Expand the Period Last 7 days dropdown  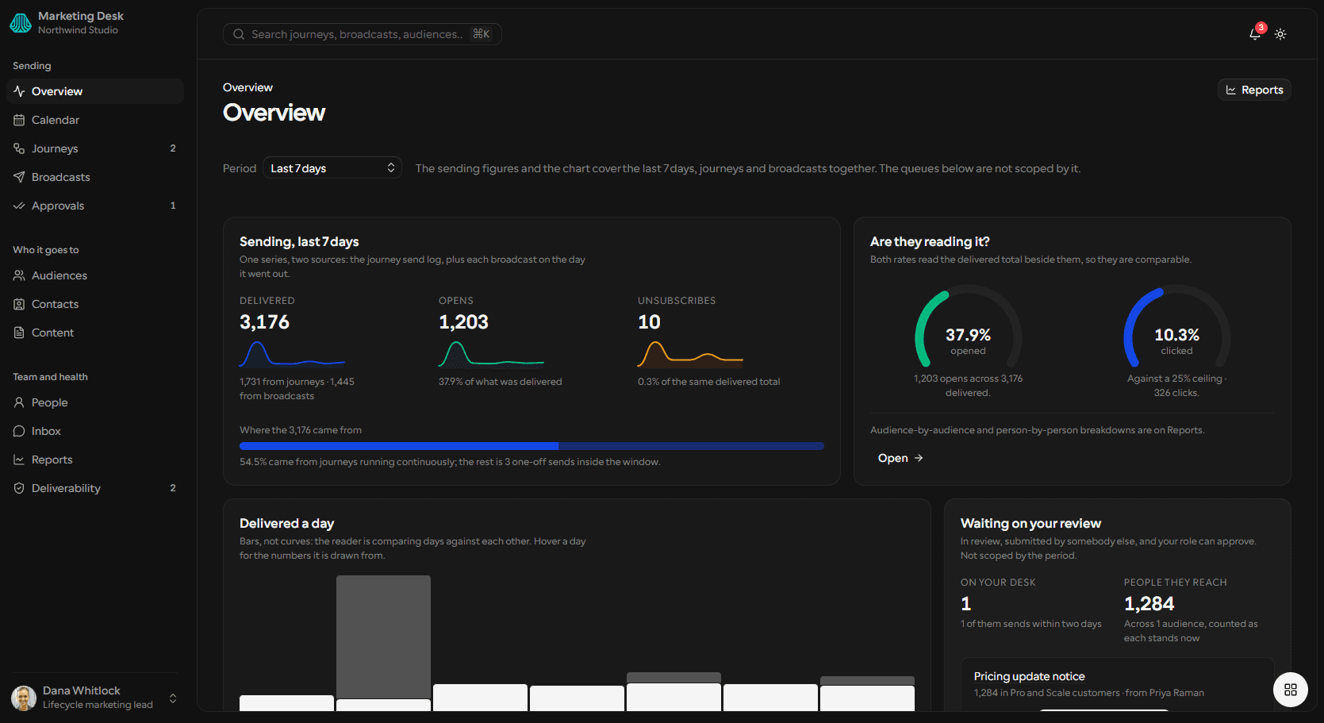click(332, 168)
